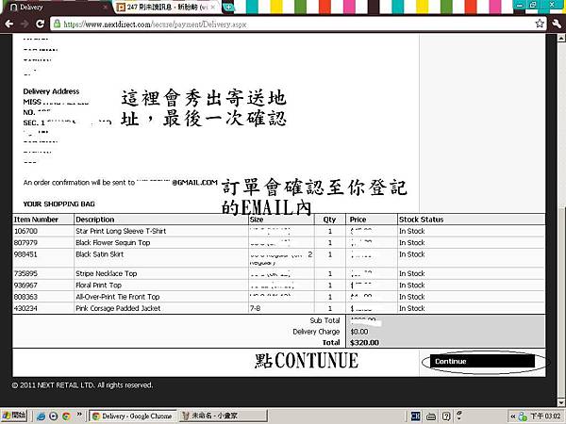Click the Qty column header
This screenshot has width=566, height=424.
click(329, 220)
